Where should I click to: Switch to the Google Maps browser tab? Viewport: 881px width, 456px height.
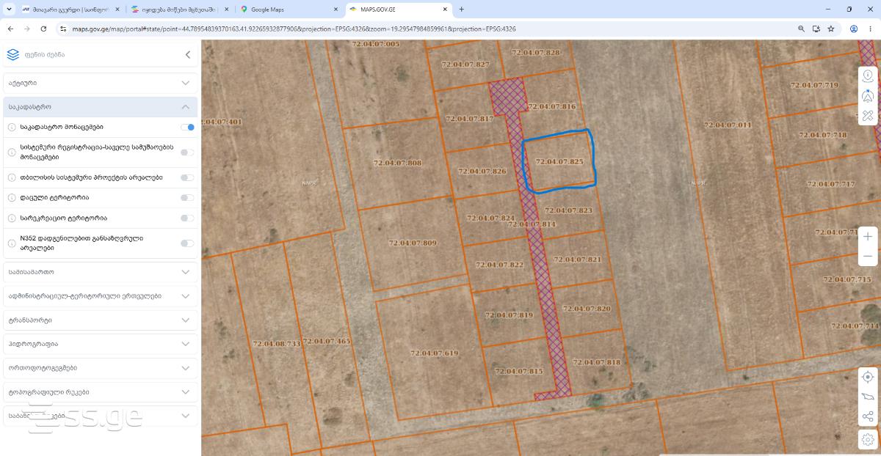289,10
